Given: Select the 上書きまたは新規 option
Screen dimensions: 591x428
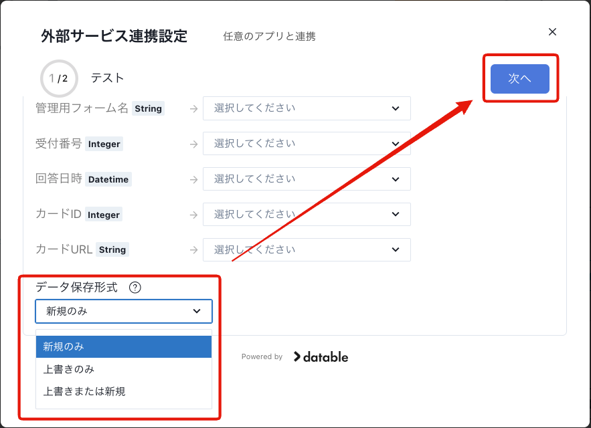Looking at the screenshot, I should [124, 391].
